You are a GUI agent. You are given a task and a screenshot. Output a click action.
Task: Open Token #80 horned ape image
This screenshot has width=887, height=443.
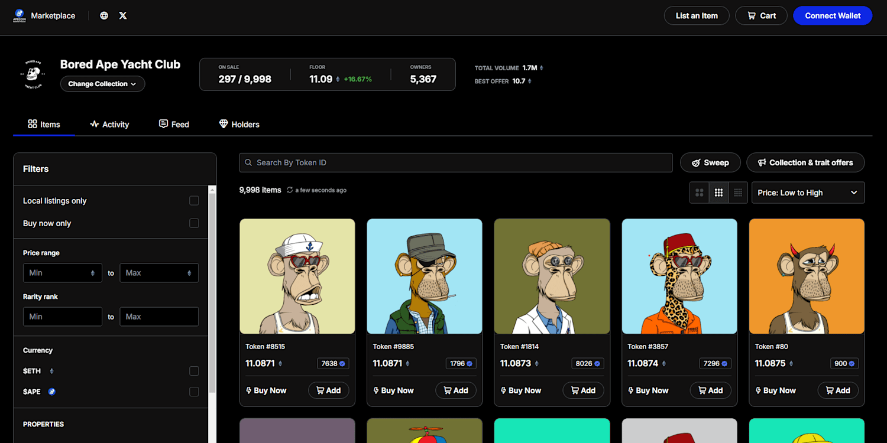coord(807,276)
